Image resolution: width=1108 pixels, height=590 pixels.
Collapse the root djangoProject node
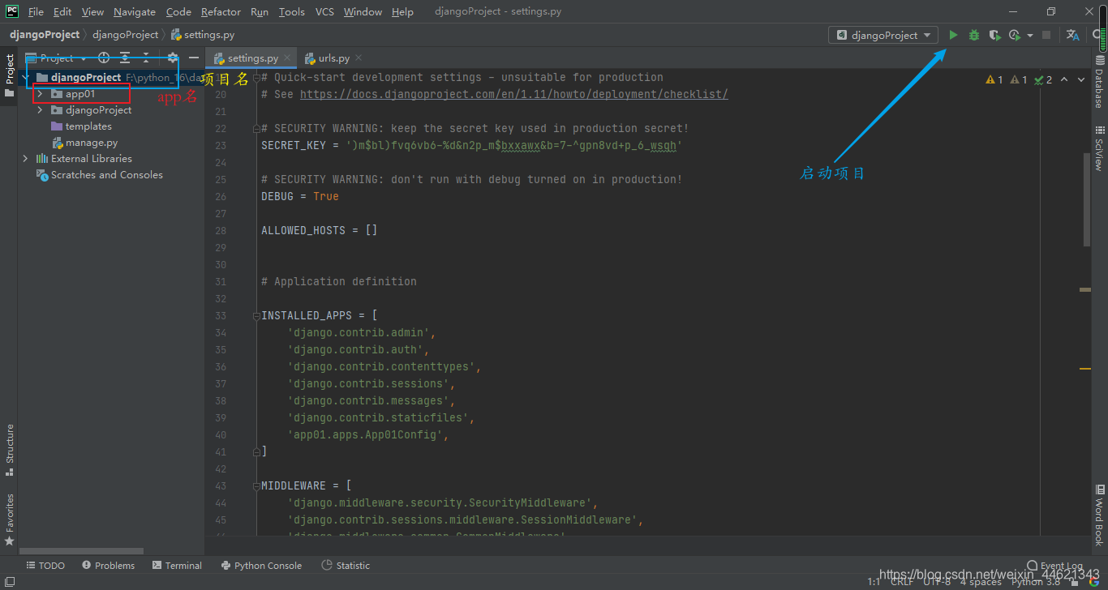25,78
